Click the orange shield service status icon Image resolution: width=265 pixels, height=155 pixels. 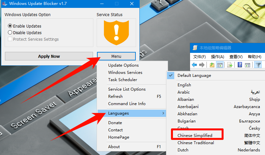tap(116, 33)
